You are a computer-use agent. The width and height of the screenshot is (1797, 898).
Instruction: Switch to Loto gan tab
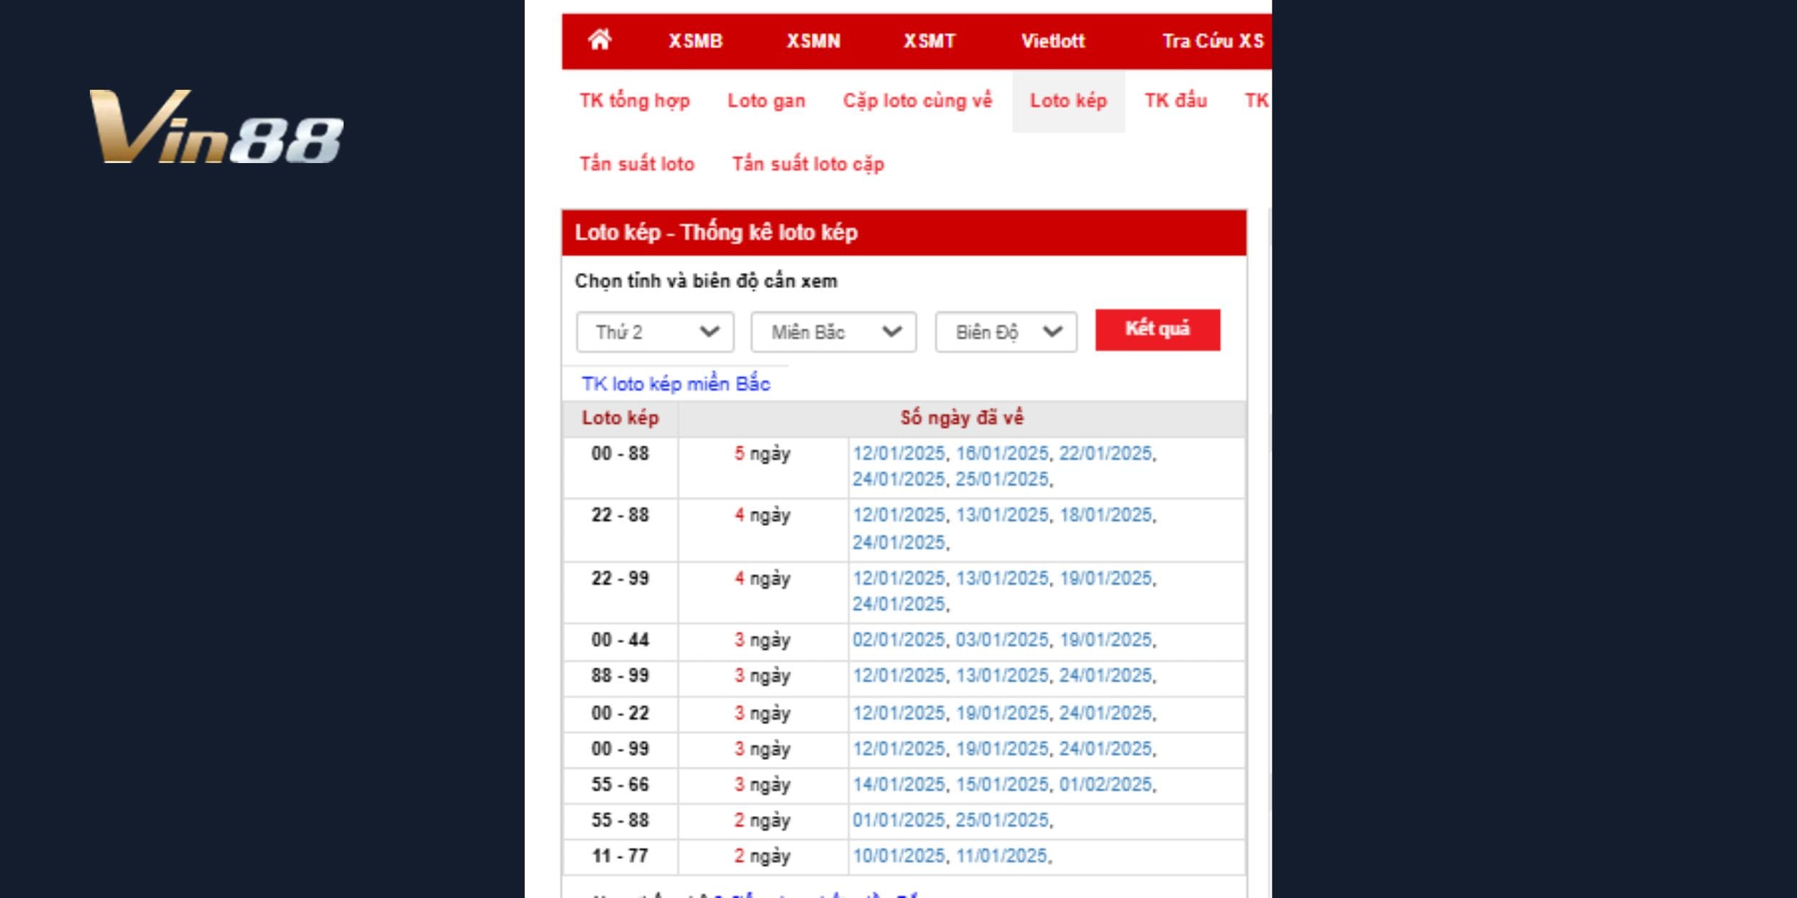point(766,101)
